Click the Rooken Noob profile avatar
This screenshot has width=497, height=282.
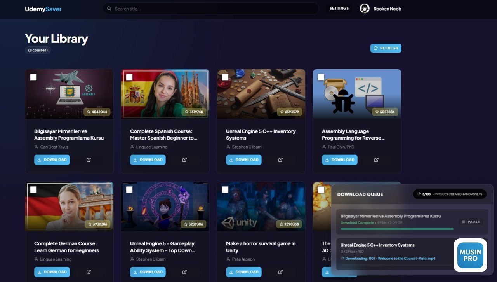365,9
